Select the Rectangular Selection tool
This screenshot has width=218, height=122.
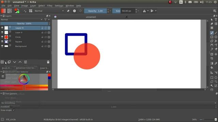[212, 78]
